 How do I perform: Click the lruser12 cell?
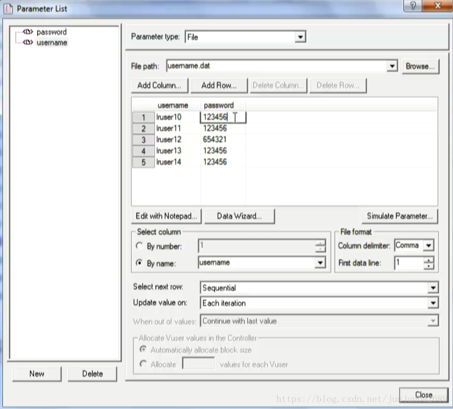[x=178, y=140]
